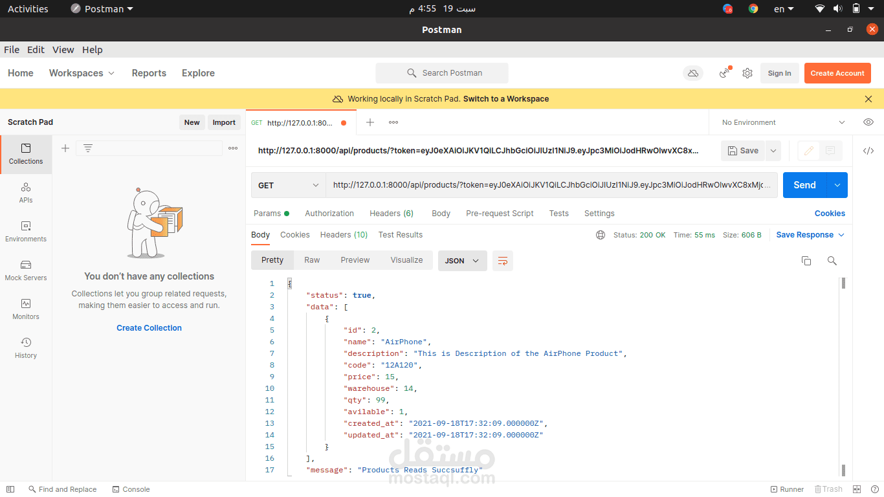Open the JSON format dropdown

click(463, 261)
